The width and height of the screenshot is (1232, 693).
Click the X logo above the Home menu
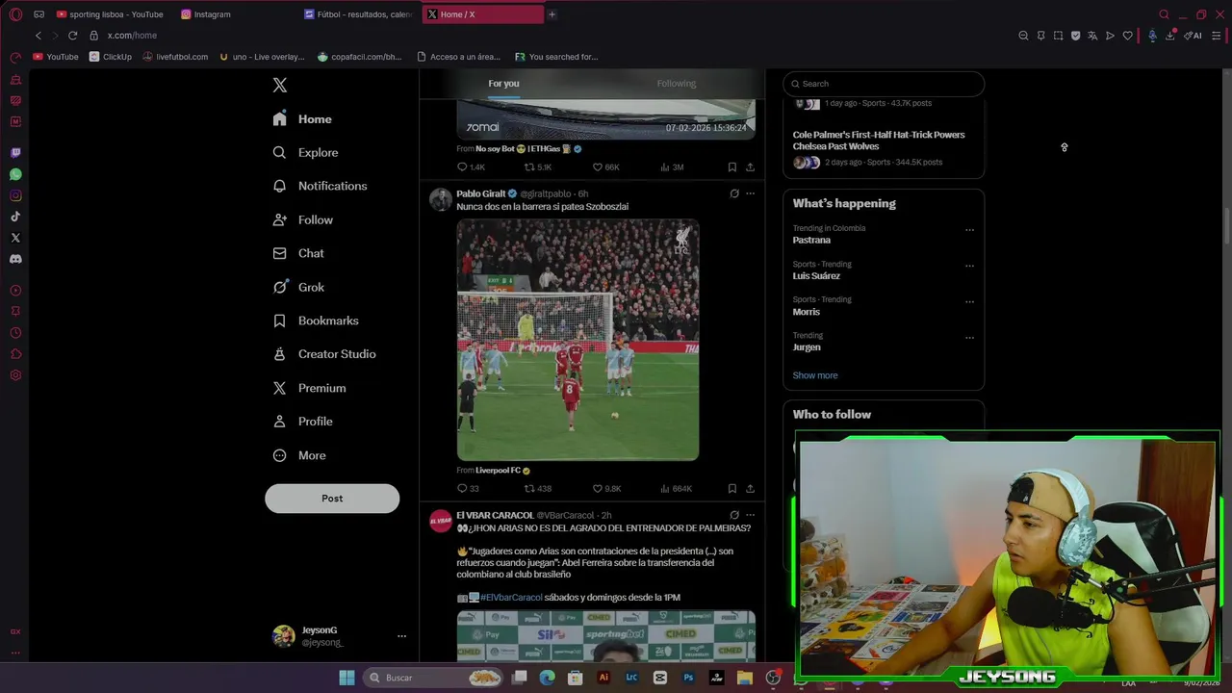pos(280,85)
